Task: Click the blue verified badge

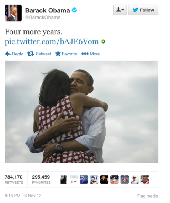Action: (x=74, y=10)
